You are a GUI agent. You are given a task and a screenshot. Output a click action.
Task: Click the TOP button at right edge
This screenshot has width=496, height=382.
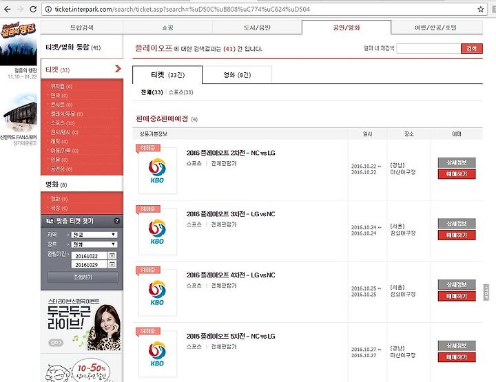pyautogui.click(x=486, y=293)
